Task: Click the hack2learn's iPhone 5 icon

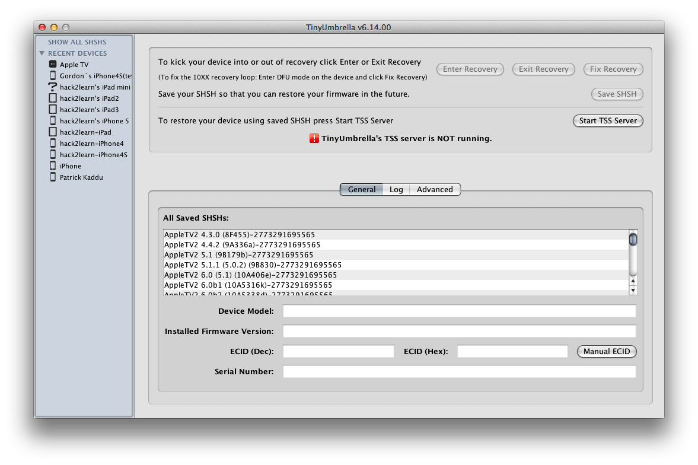Action: pyautogui.click(x=53, y=121)
